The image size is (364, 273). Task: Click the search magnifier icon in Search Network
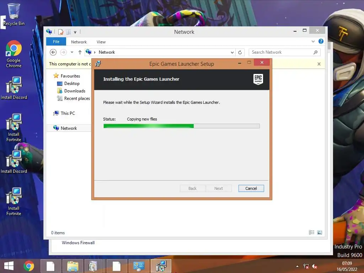click(x=316, y=52)
